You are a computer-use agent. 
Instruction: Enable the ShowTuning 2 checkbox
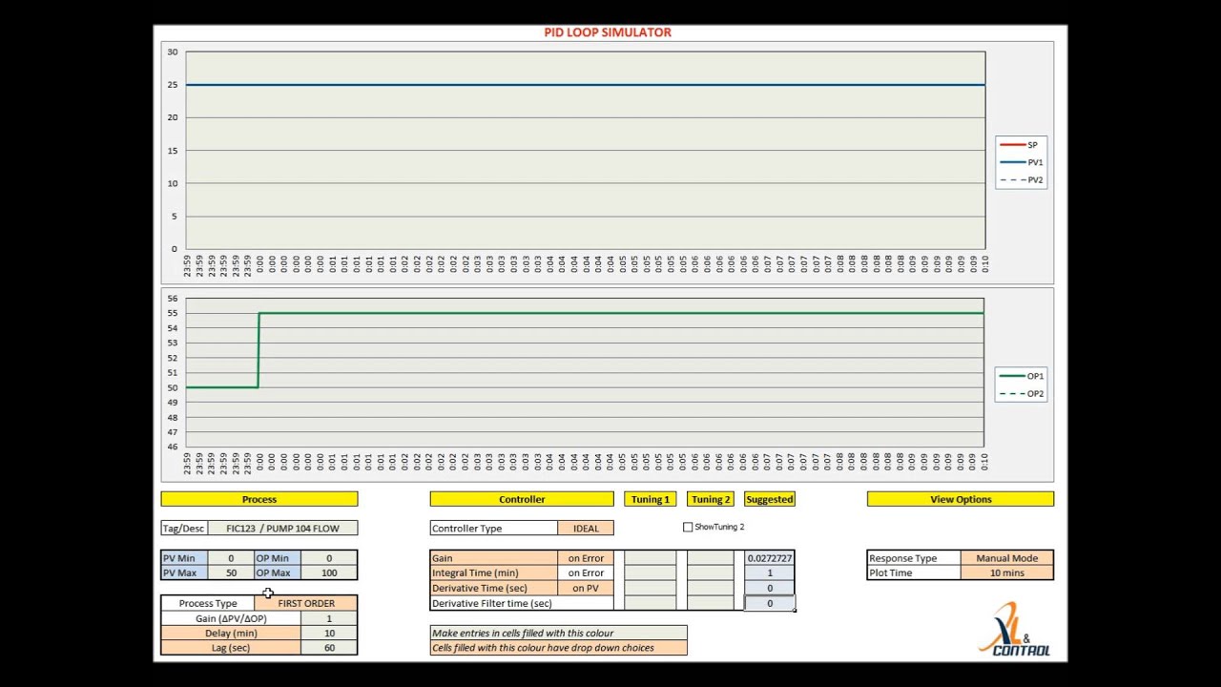point(688,527)
